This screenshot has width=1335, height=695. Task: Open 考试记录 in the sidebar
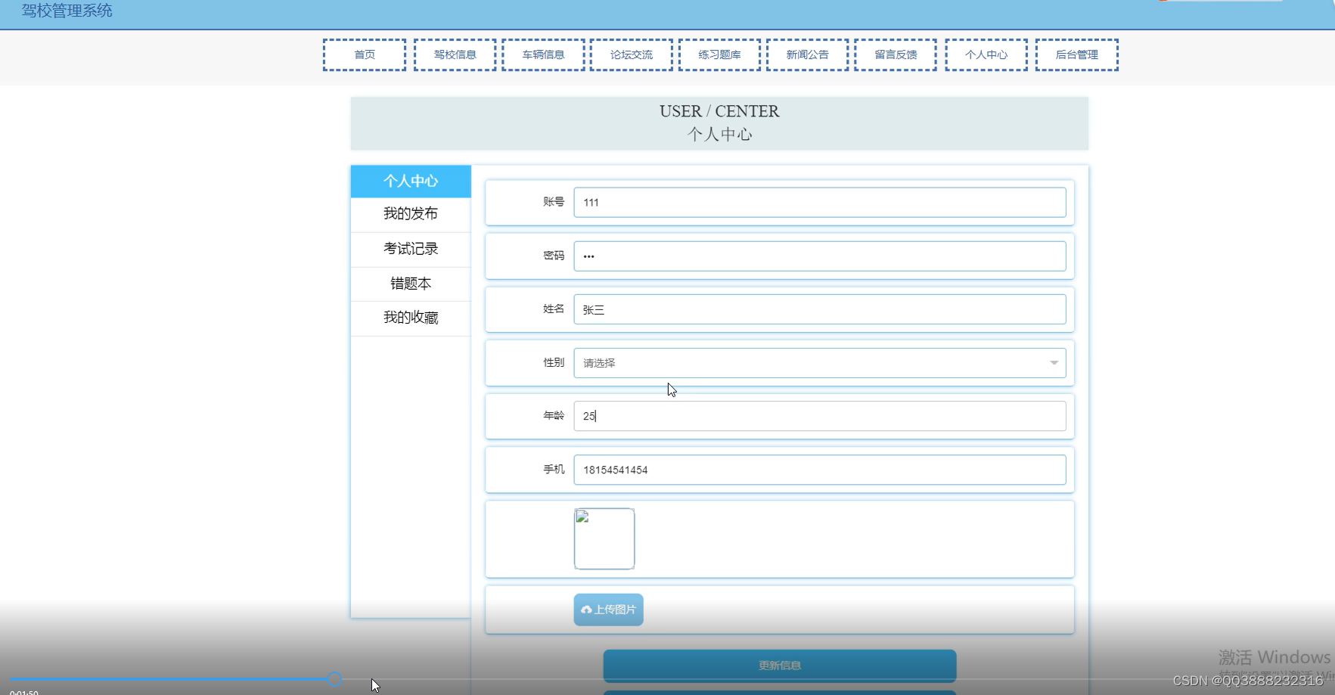(x=411, y=249)
